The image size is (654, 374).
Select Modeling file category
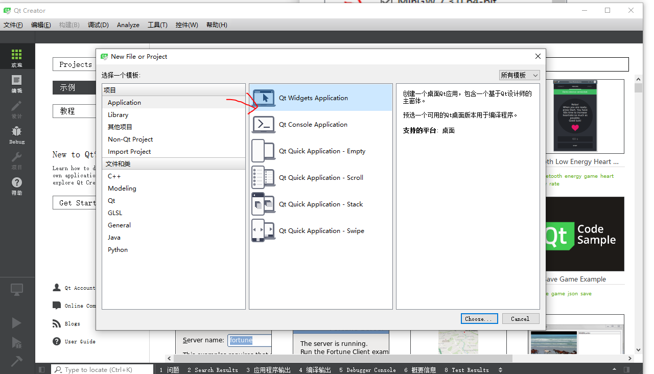[174, 188]
